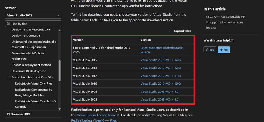The width and height of the screenshot is (264, 122).
Task: Click the Find by title search field
Action: click(33, 24)
